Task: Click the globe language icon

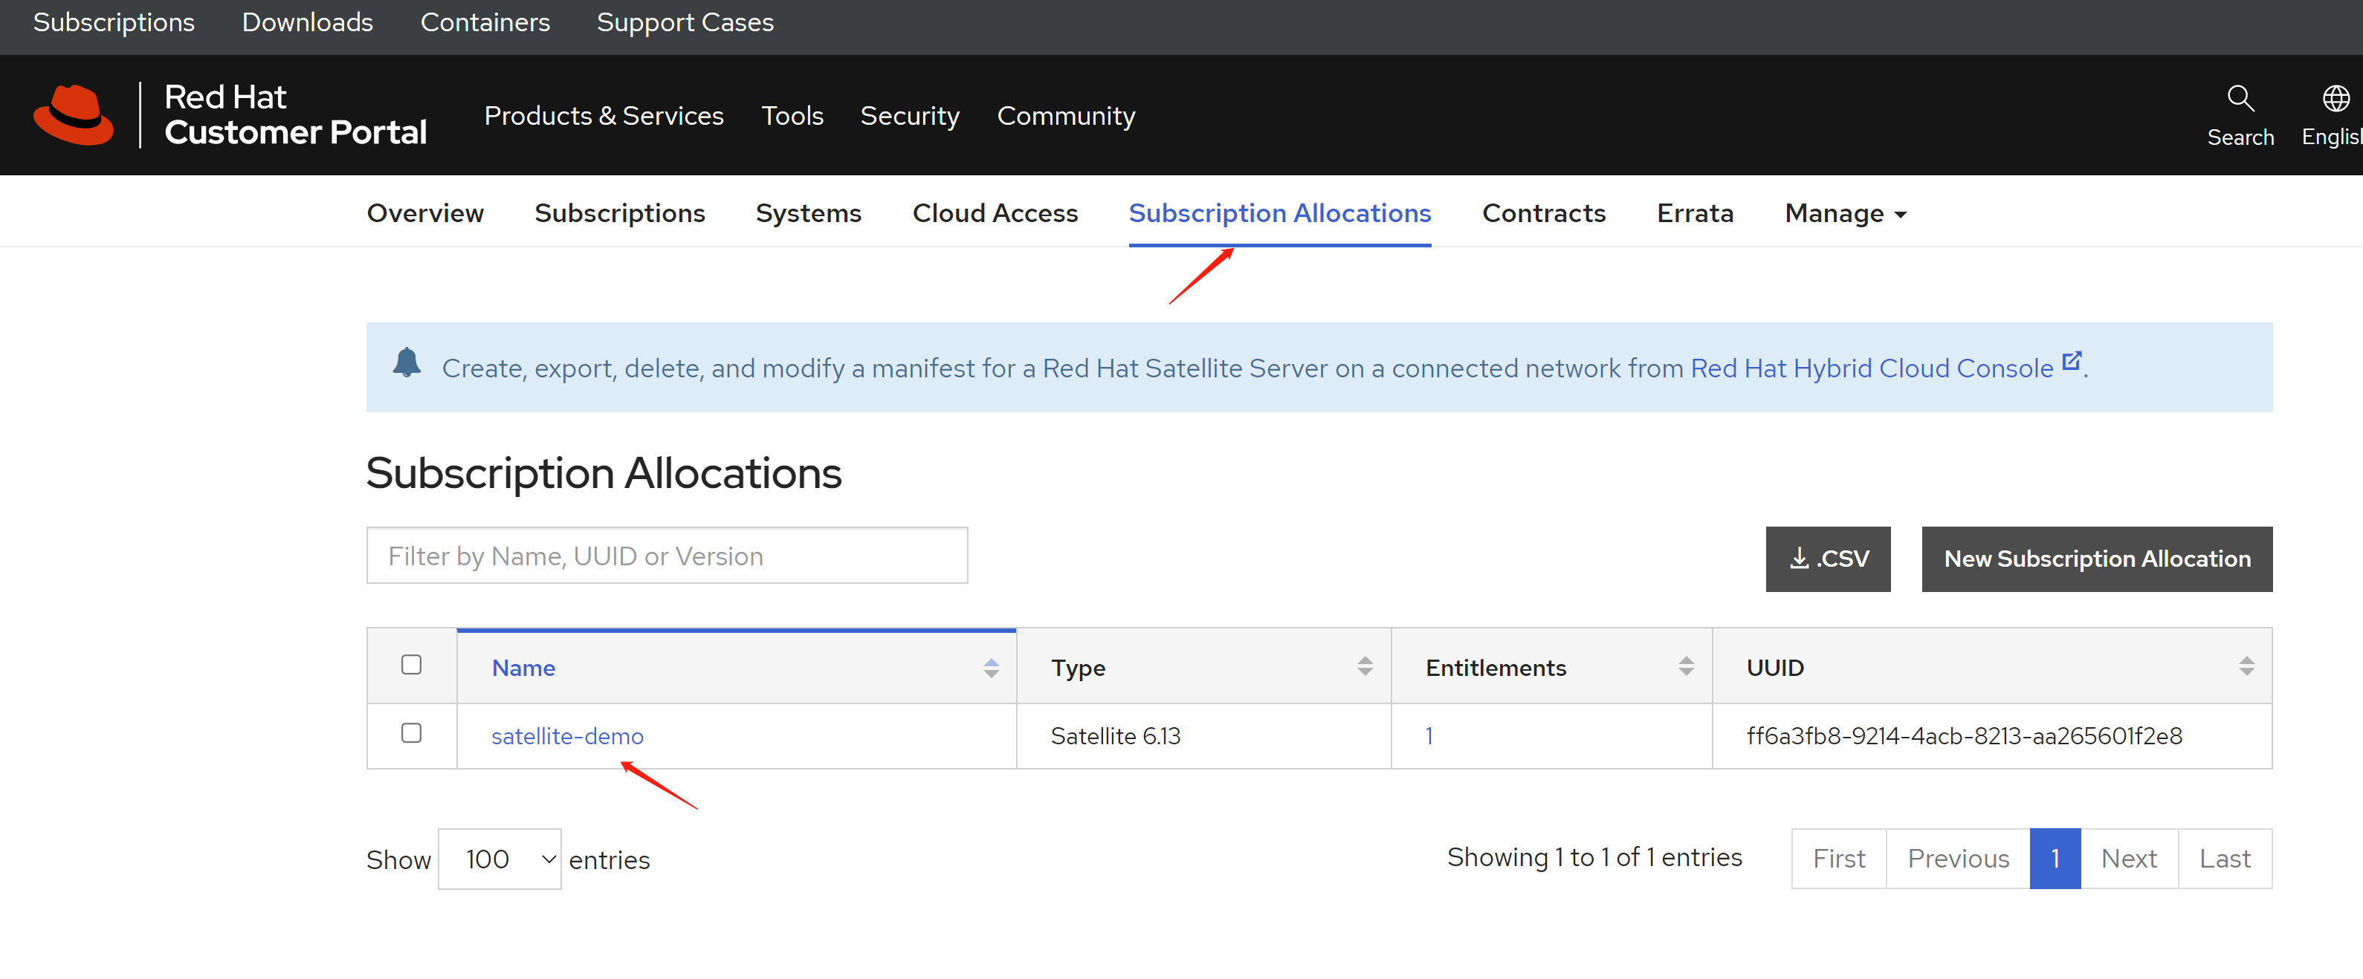Action: tap(2335, 98)
